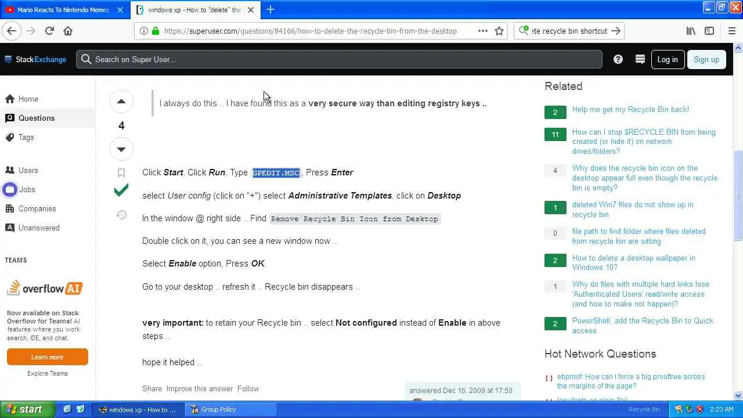Click the green accepted-answer checkmark

[x=121, y=190]
